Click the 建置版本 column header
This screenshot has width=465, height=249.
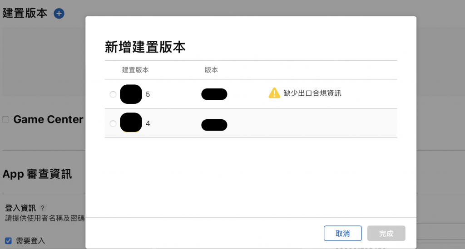coord(135,70)
